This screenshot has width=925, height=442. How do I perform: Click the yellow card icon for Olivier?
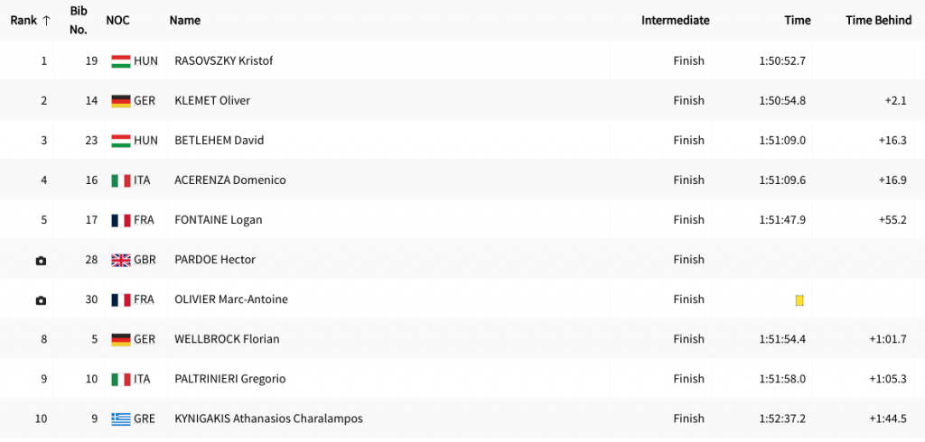point(799,300)
